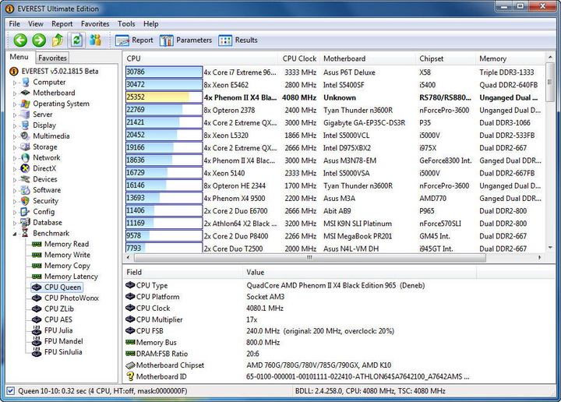Open the Results toolbar button
Screen dimensions: 561x402
click(238, 41)
